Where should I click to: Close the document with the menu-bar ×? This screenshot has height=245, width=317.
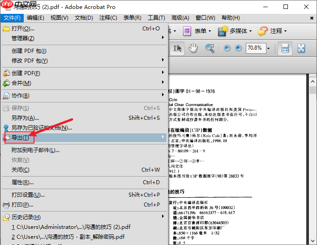coord(312,18)
